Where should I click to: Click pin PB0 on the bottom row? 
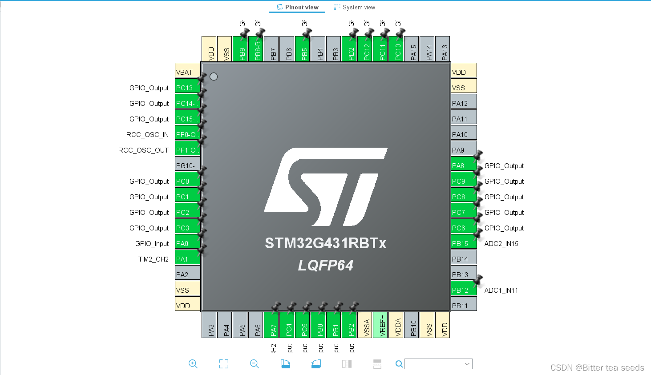(318, 325)
